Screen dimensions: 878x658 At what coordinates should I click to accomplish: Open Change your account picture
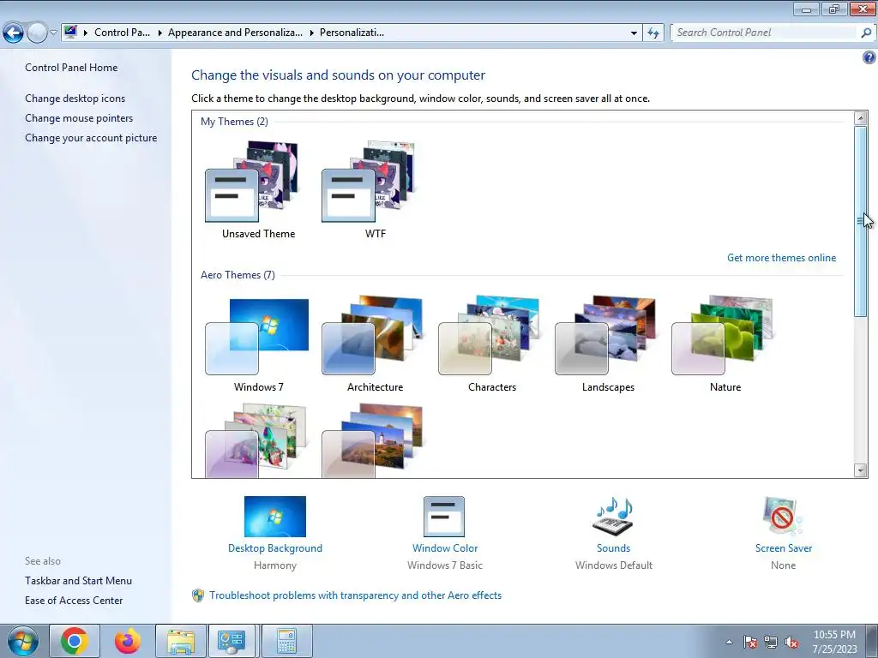tap(91, 138)
